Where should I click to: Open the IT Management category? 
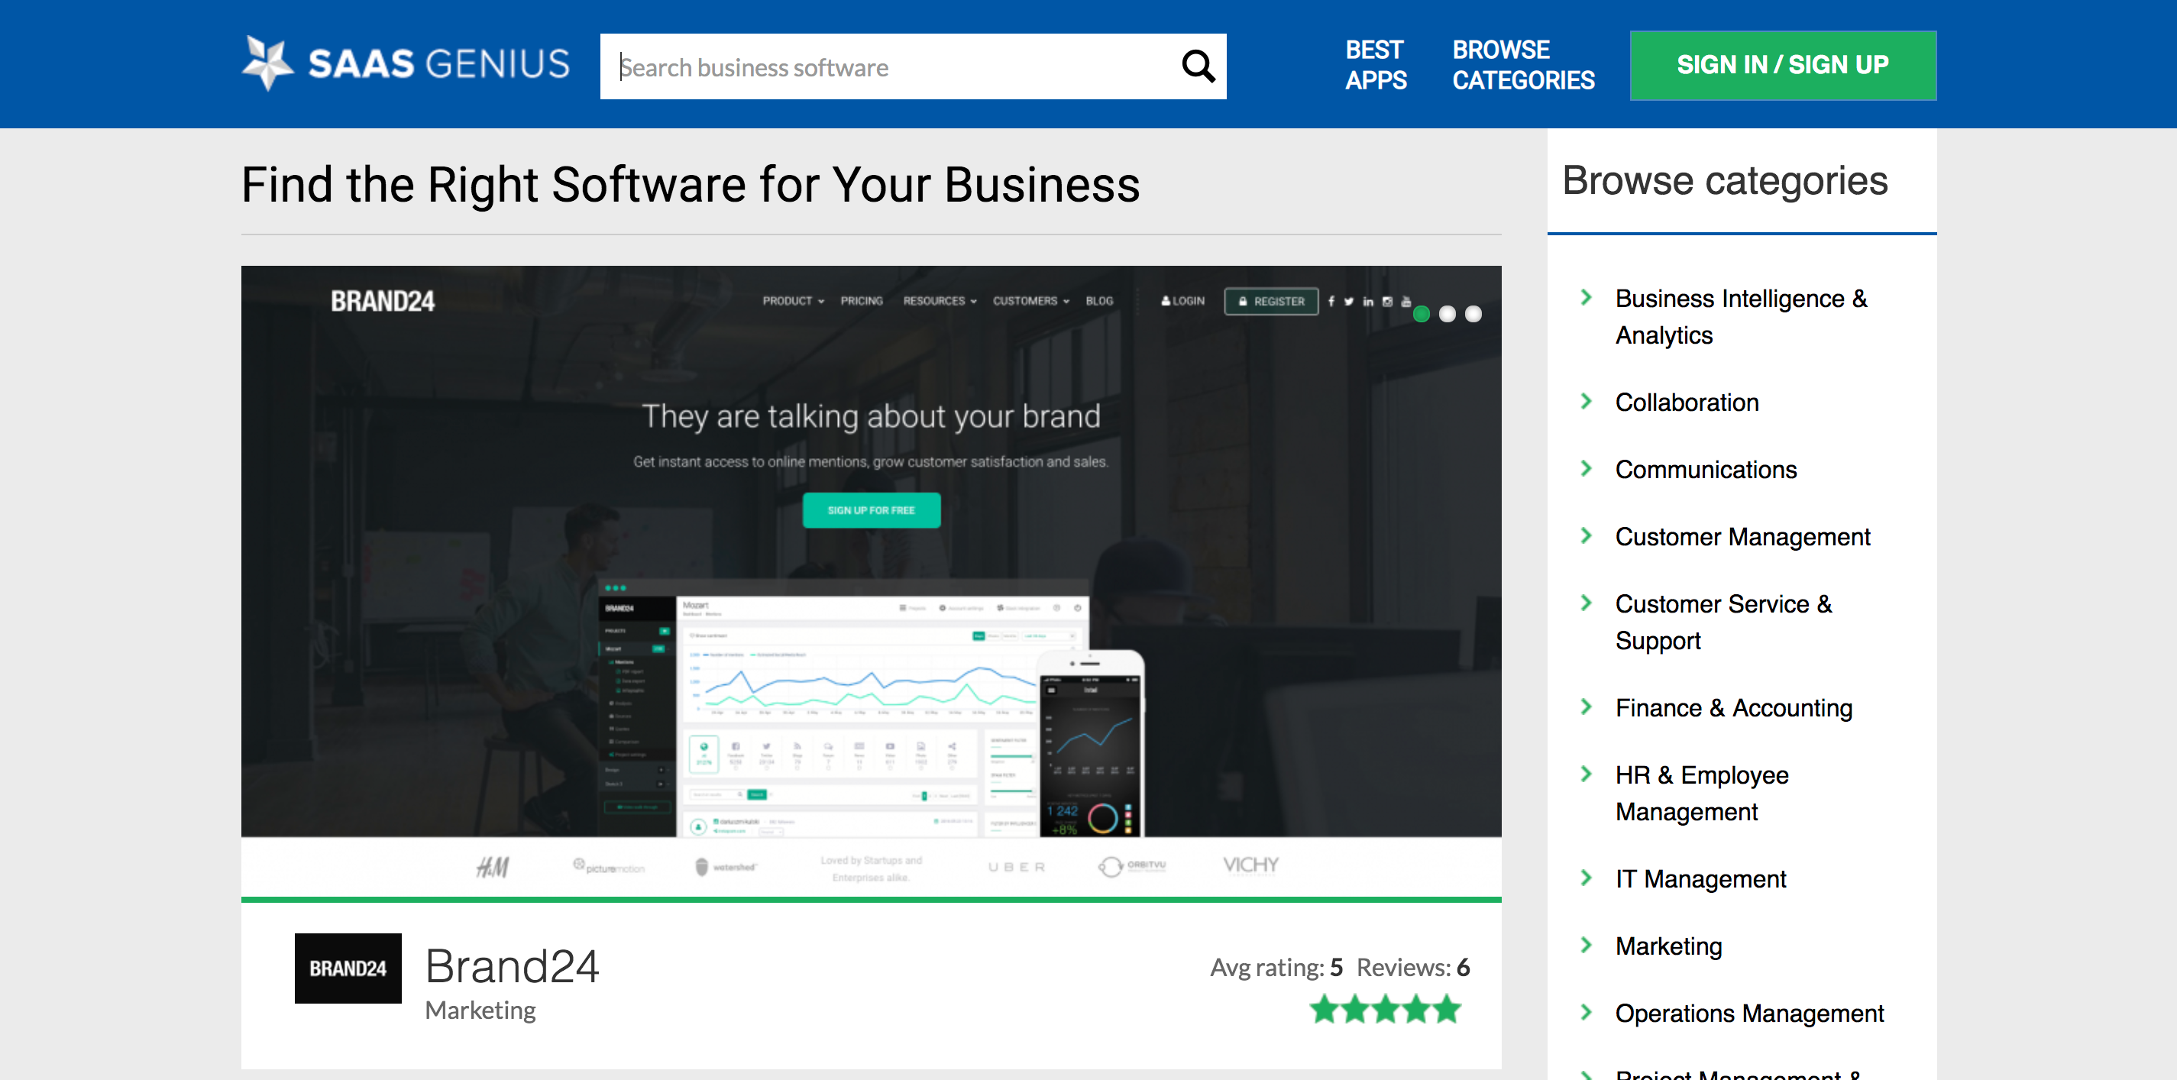[x=1700, y=880]
